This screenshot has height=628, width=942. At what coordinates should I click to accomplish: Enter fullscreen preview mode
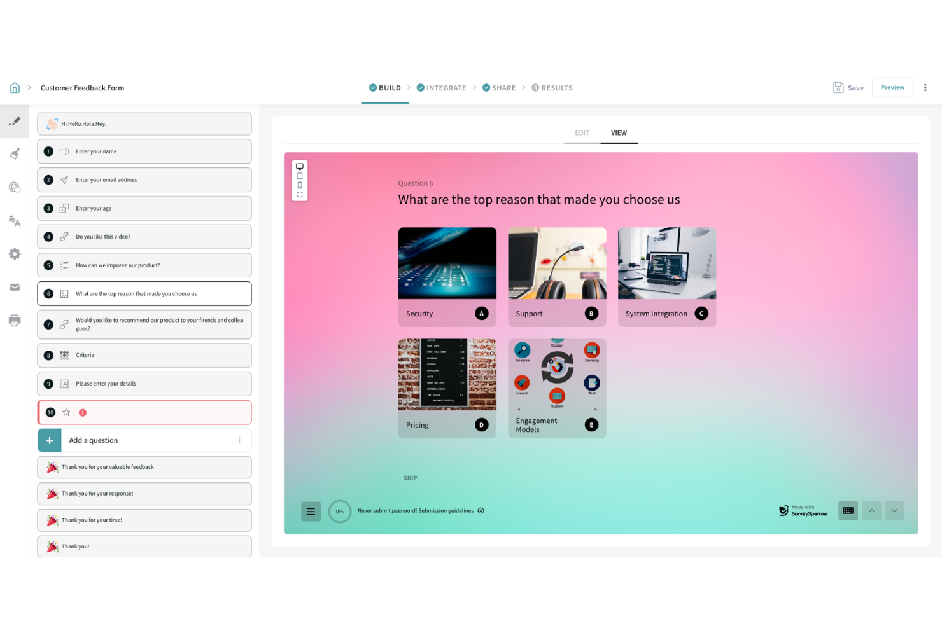[x=299, y=194]
